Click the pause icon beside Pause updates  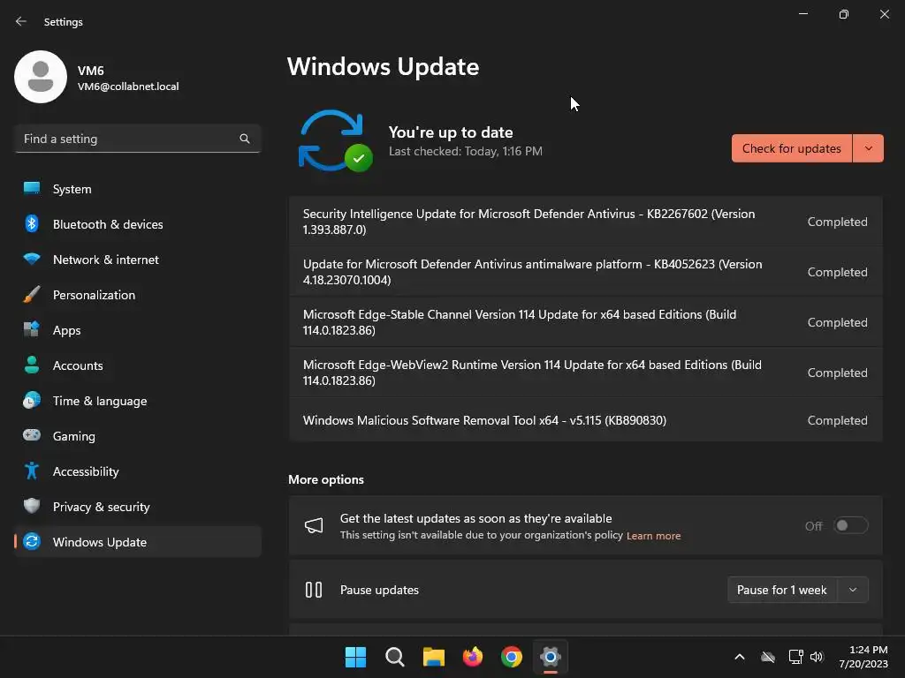click(x=314, y=590)
